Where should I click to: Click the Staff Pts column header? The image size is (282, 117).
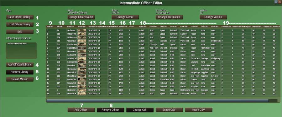click(123, 27)
